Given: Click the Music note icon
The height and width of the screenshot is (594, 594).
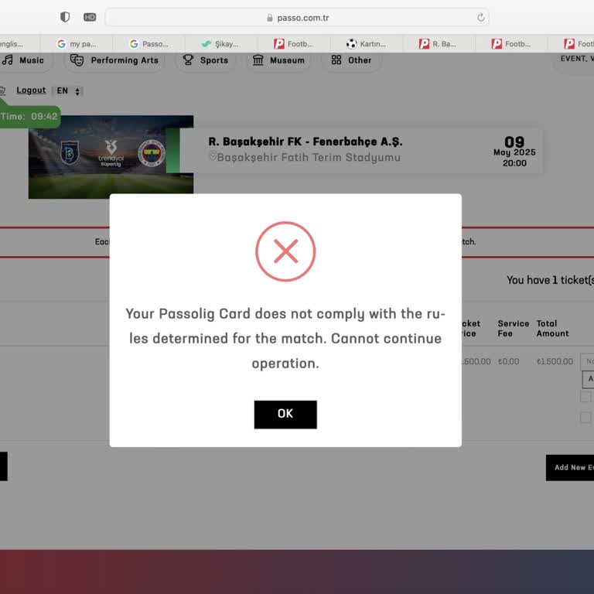Looking at the screenshot, I should point(8,60).
